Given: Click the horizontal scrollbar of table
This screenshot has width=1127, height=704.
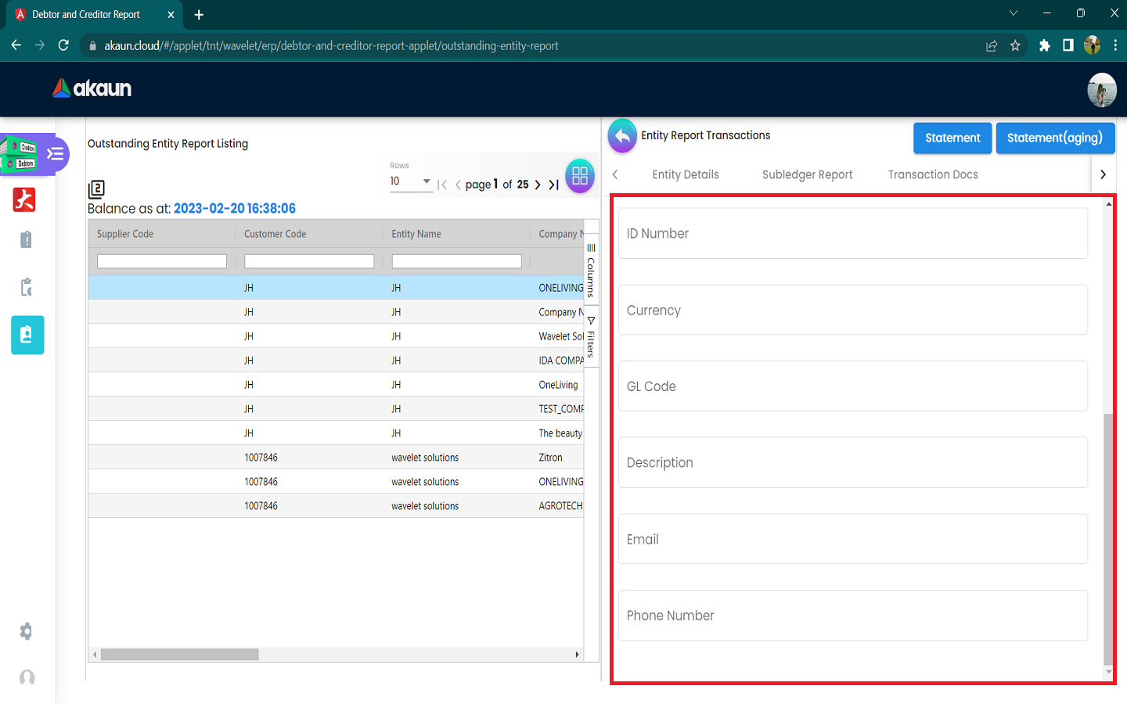Looking at the screenshot, I should click(180, 654).
